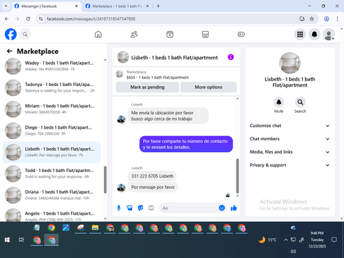
Task: Open the Facebook search magnifier
Action: point(25,34)
